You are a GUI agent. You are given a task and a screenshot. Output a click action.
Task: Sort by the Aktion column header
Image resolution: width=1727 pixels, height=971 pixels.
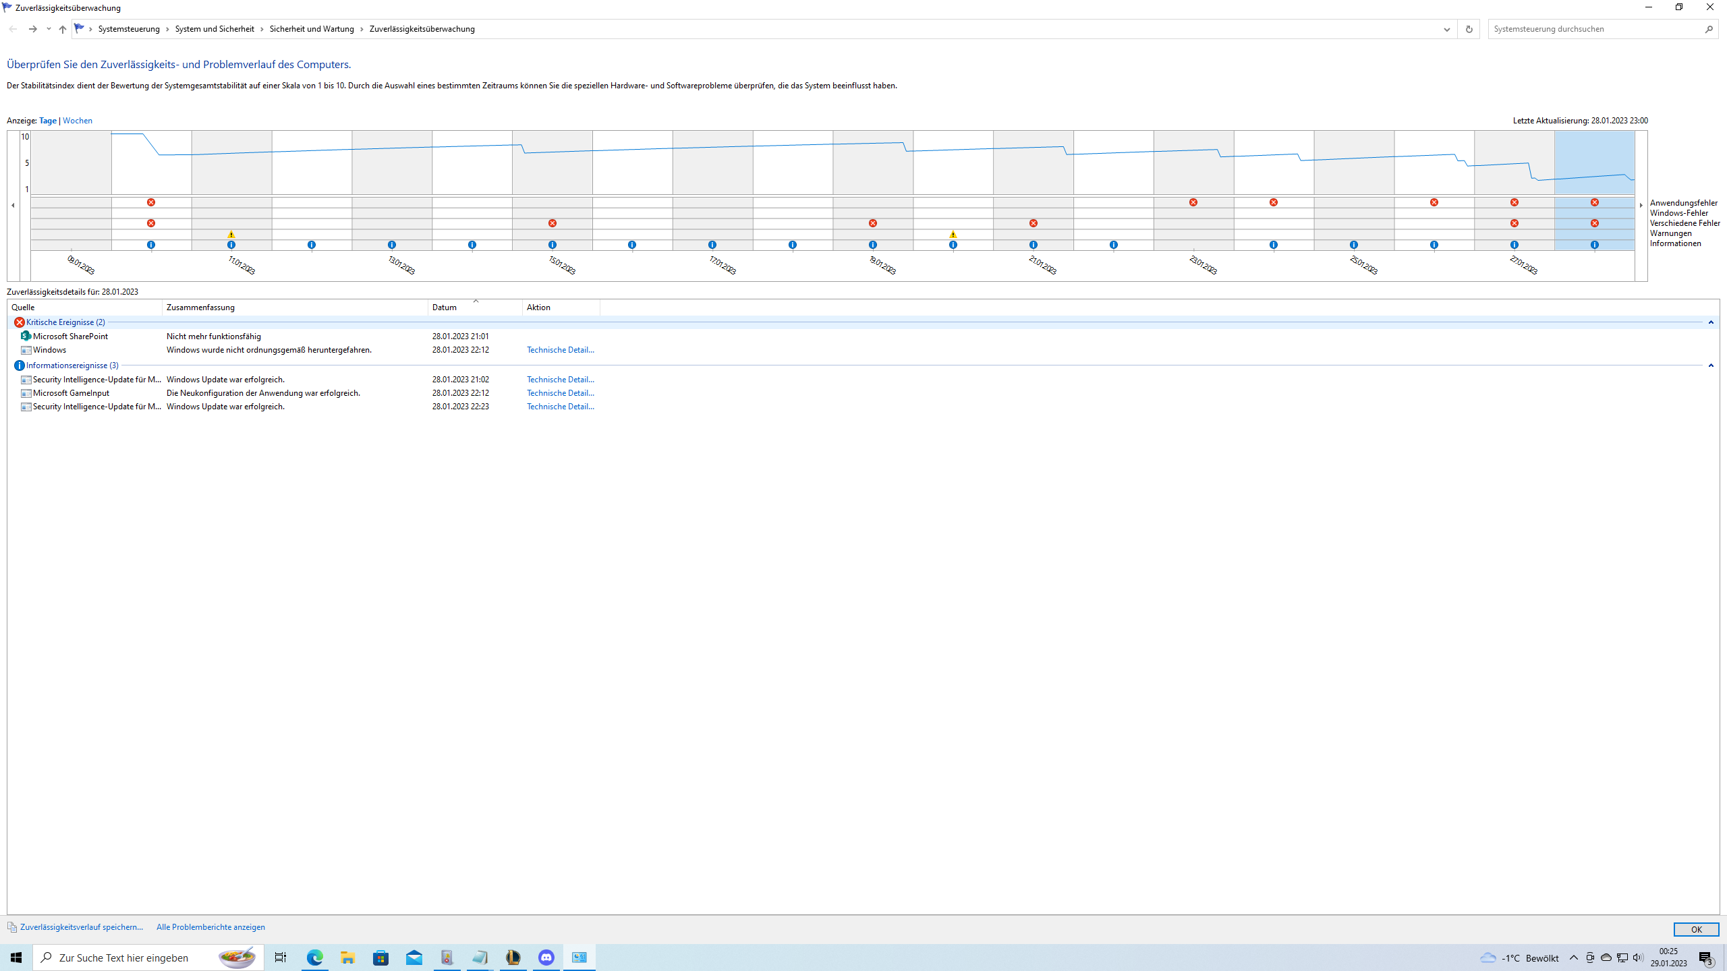(561, 307)
